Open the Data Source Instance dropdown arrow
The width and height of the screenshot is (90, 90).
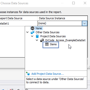click(x=84, y=23)
